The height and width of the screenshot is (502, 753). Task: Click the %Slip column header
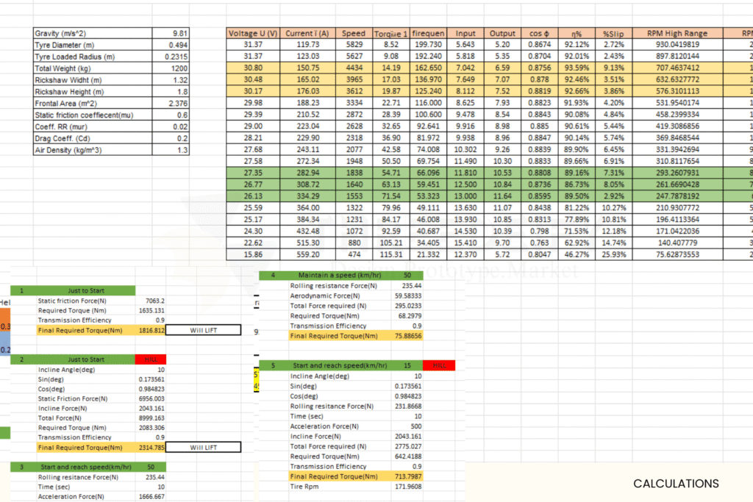(x=613, y=33)
